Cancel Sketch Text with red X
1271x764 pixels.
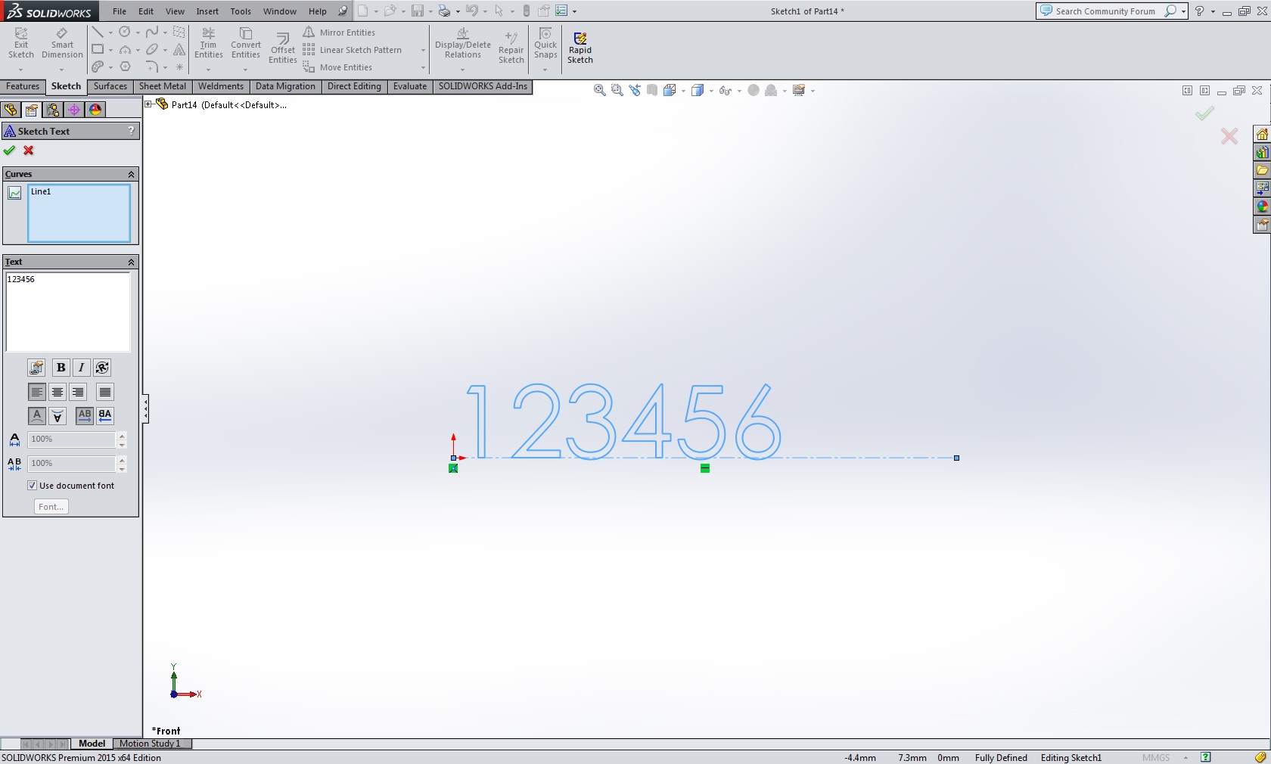29,151
